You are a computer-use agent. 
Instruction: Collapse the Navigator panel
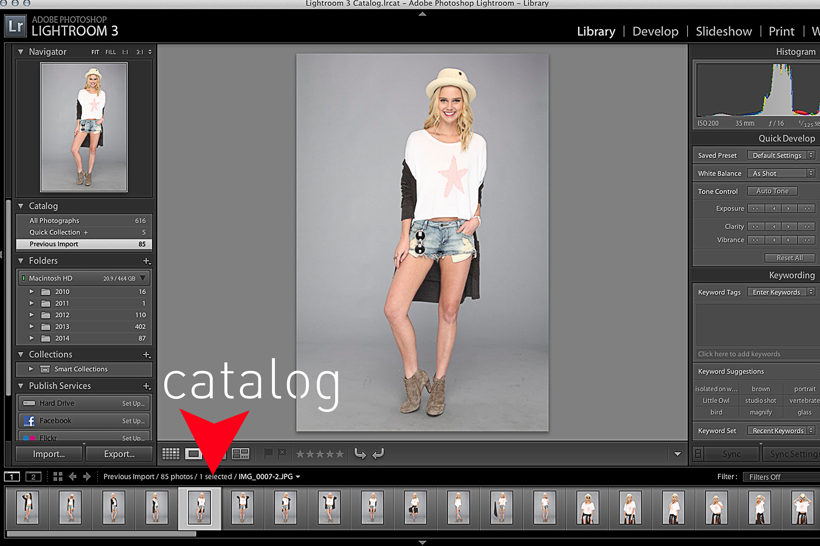tap(20, 52)
